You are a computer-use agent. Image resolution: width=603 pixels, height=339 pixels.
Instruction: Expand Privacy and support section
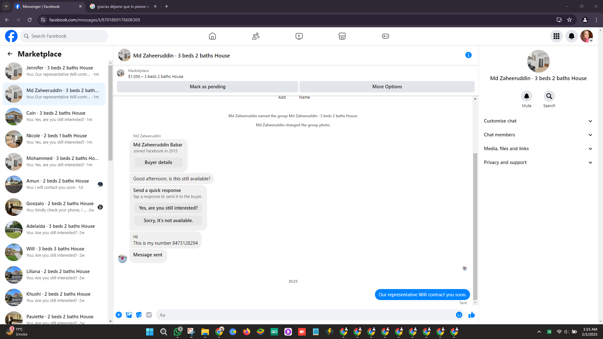tap(538, 162)
